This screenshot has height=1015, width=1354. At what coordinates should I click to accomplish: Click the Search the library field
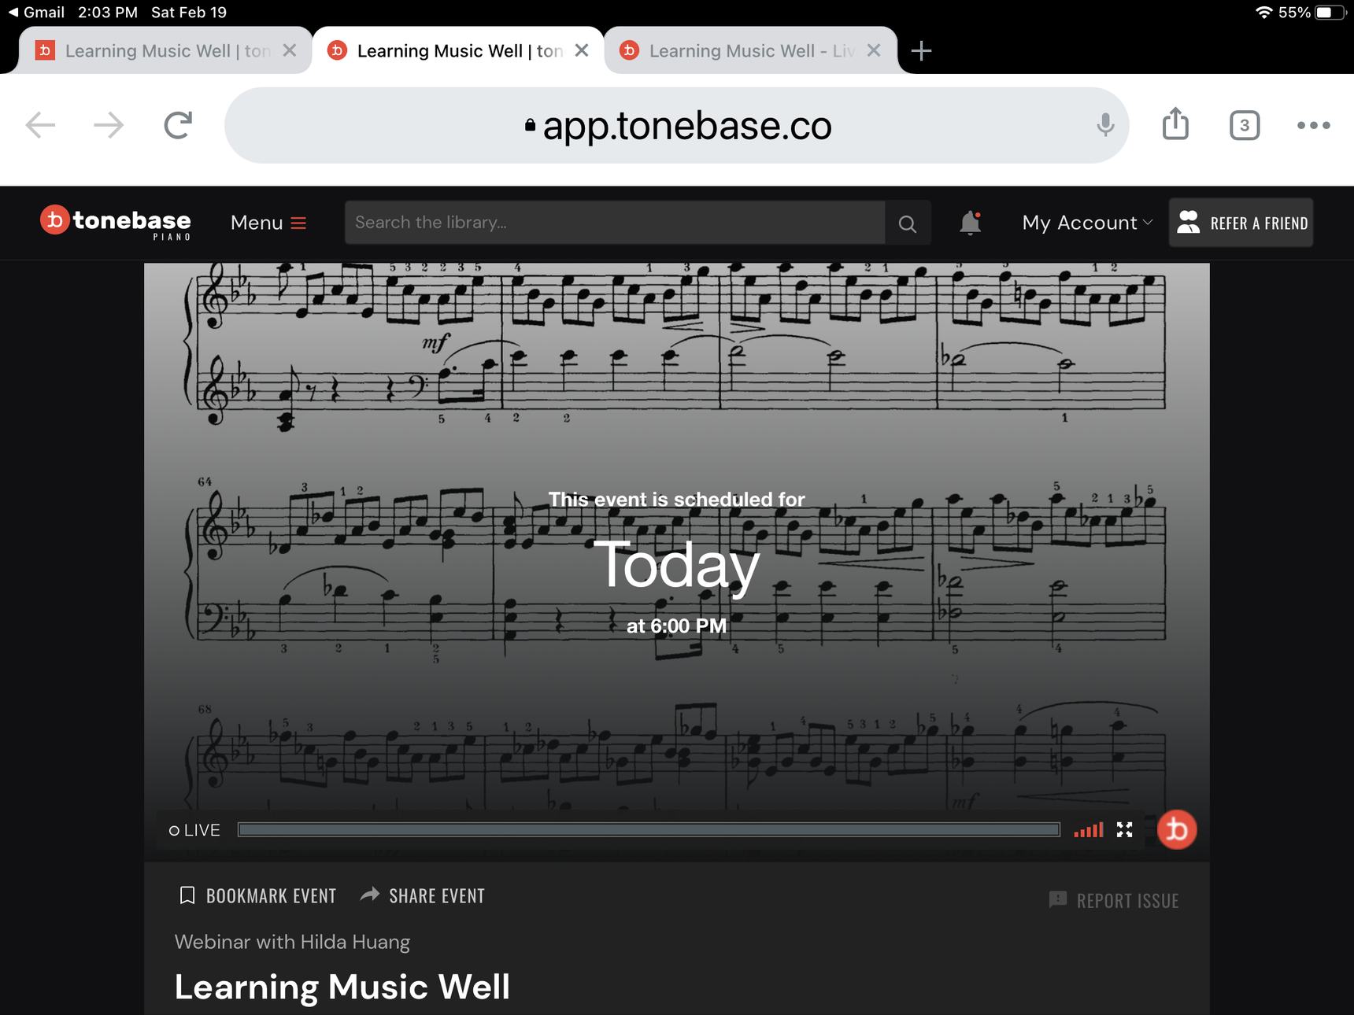tap(615, 223)
